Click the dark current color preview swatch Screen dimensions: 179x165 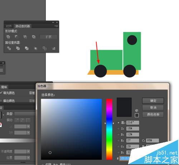(x=124, y=107)
